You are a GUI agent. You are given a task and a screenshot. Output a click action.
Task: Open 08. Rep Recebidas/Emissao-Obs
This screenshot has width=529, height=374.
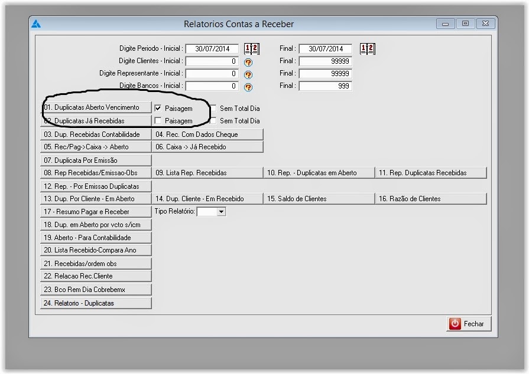coord(96,173)
